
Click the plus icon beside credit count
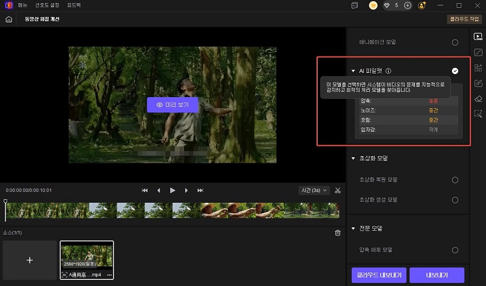coord(407,5)
